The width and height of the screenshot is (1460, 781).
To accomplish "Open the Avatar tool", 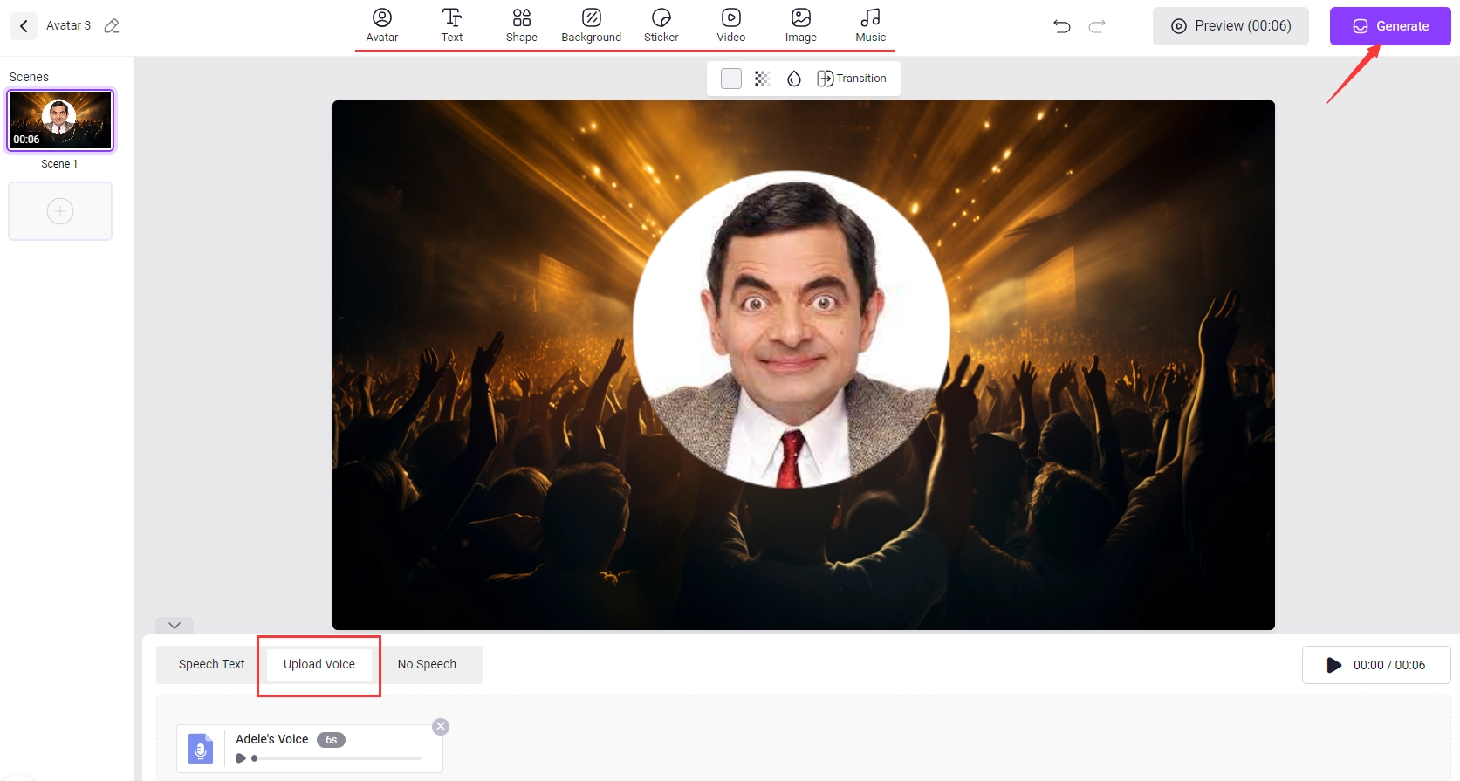I will point(382,25).
